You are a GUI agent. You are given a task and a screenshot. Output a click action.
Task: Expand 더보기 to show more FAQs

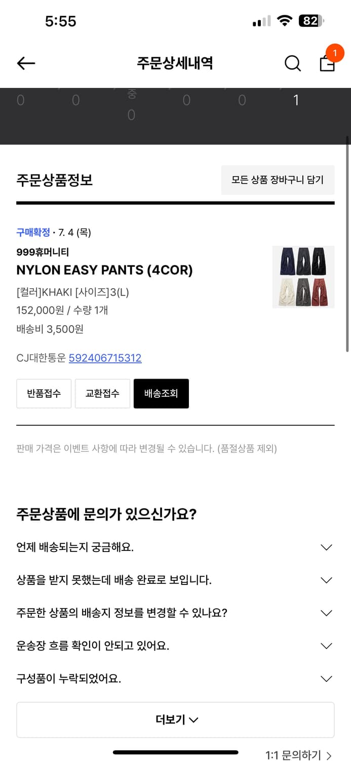click(175, 719)
